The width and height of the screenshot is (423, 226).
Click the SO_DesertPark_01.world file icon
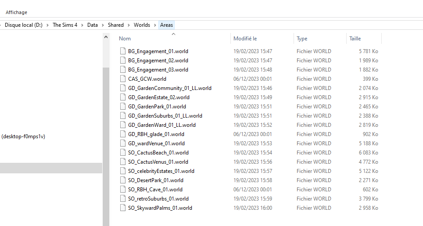[123, 180]
